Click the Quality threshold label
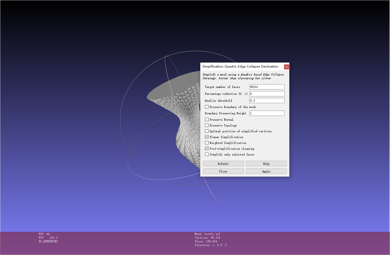 click(218, 101)
